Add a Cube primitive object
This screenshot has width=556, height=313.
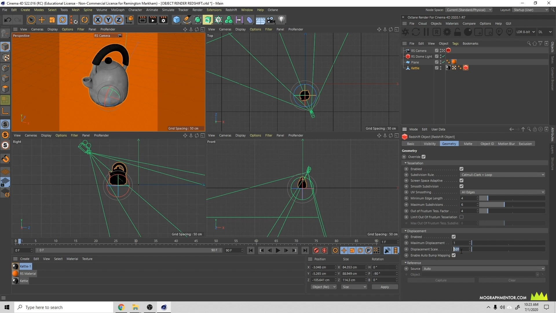point(176,20)
